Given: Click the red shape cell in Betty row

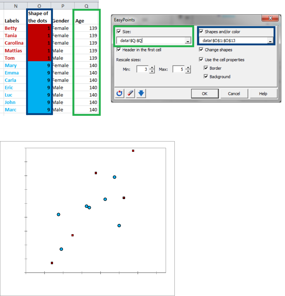Looking at the screenshot, I should point(39,28).
